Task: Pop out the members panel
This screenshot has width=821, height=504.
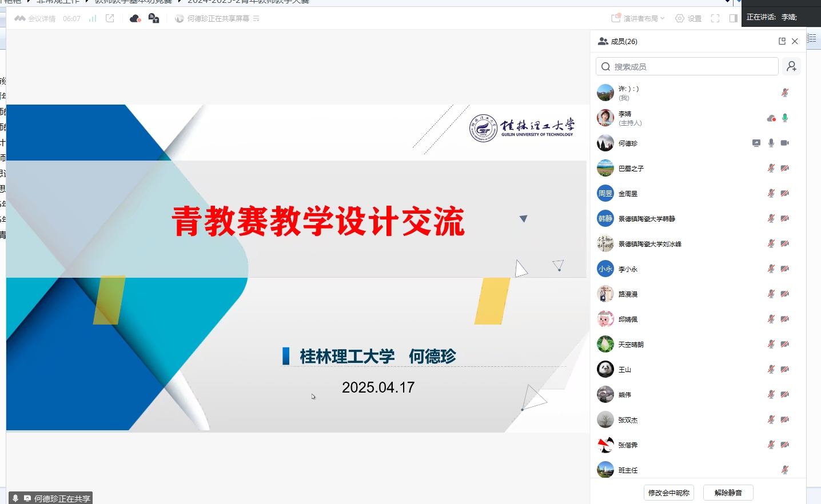Action: (x=782, y=41)
